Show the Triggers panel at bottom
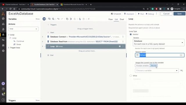Screen dimensions: 186x105 pyautogui.click(x=37, y=100)
